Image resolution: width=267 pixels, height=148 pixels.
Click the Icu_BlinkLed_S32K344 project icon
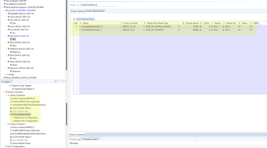[x=5, y=4]
